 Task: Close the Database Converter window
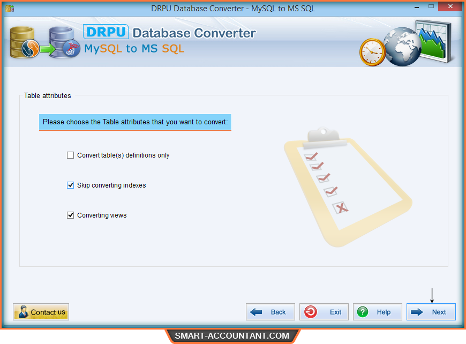[450, 6]
